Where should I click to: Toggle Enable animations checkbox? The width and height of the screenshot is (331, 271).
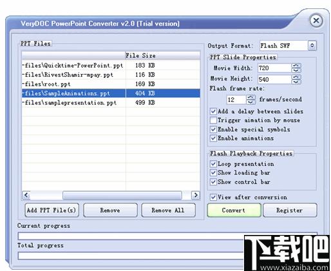click(x=213, y=138)
